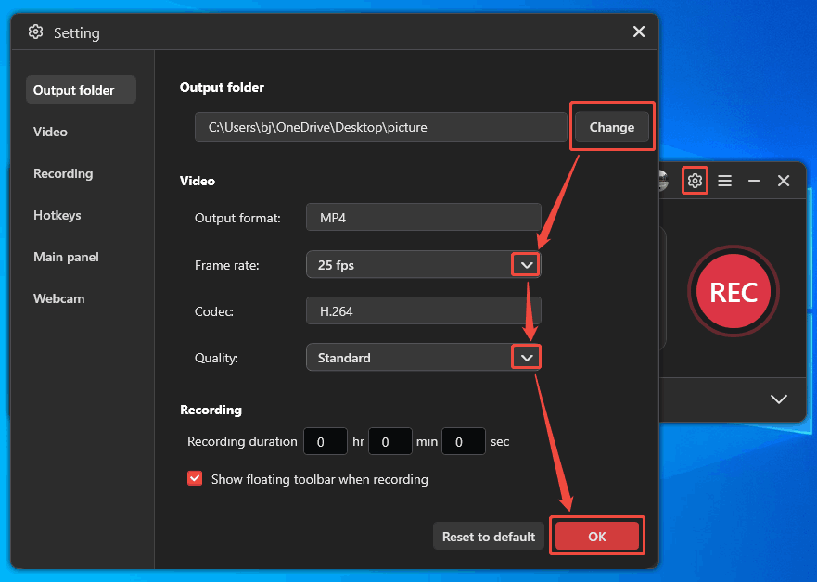Click Change to pick a new folder
Image resolution: width=817 pixels, height=582 pixels.
click(x=611, y=127)
